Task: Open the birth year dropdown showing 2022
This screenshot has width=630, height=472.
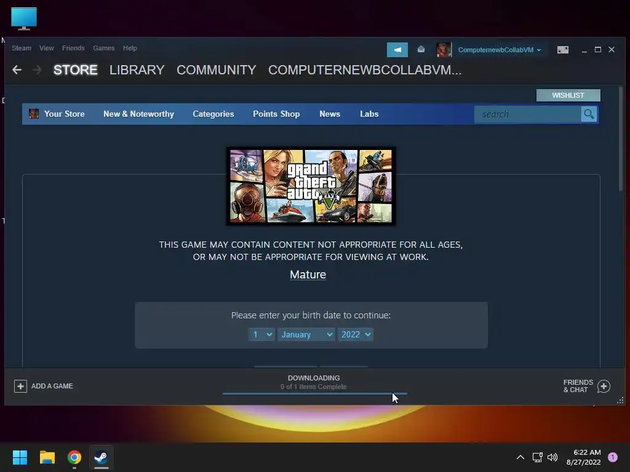Action: pos(356,334)
